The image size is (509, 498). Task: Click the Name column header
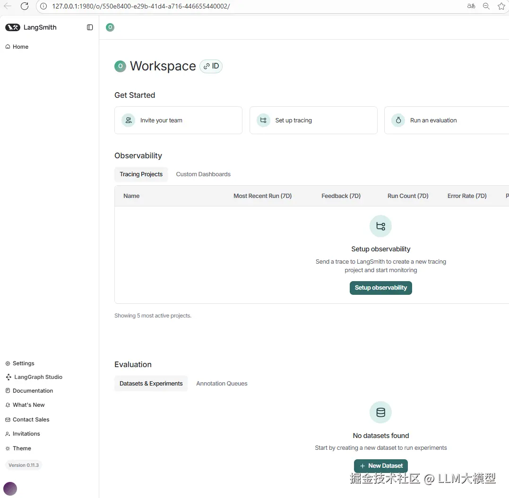131,196
